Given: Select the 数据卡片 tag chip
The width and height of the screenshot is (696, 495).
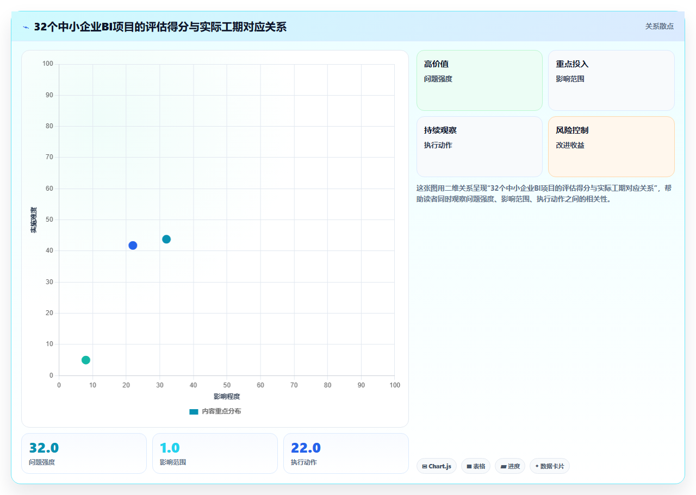Looking at the screenshot, I should pyautogui.click(x=550, y=466).
